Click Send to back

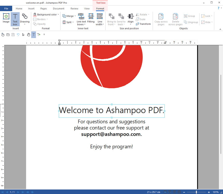121,19
